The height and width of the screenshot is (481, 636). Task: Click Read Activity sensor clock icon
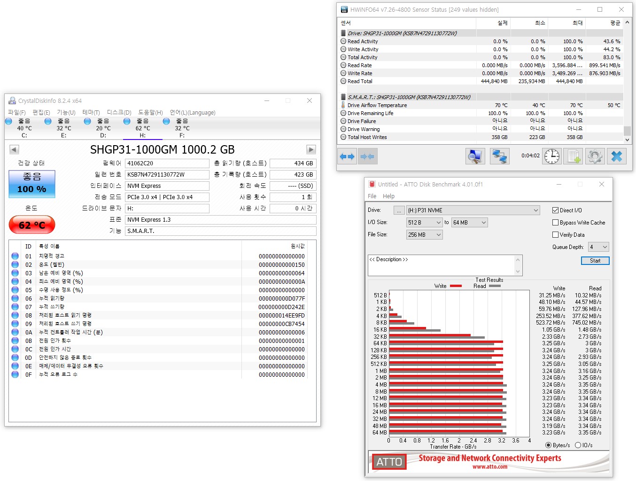[x=343, y=41]
